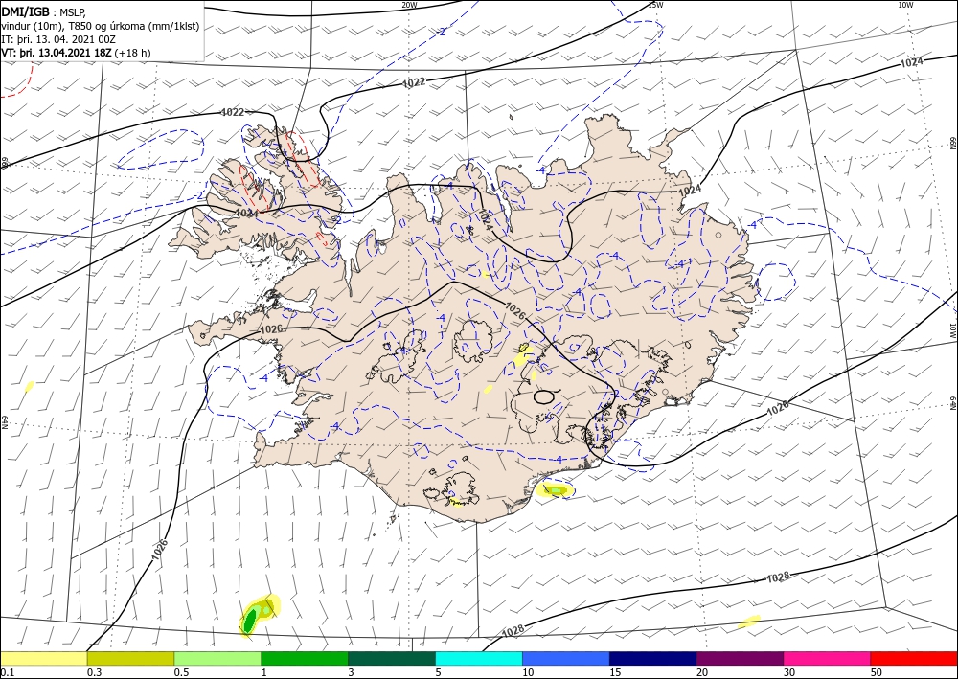Pick the blue 10–15 legend color
The image size is (958, 679).
[x=566, y=658]
